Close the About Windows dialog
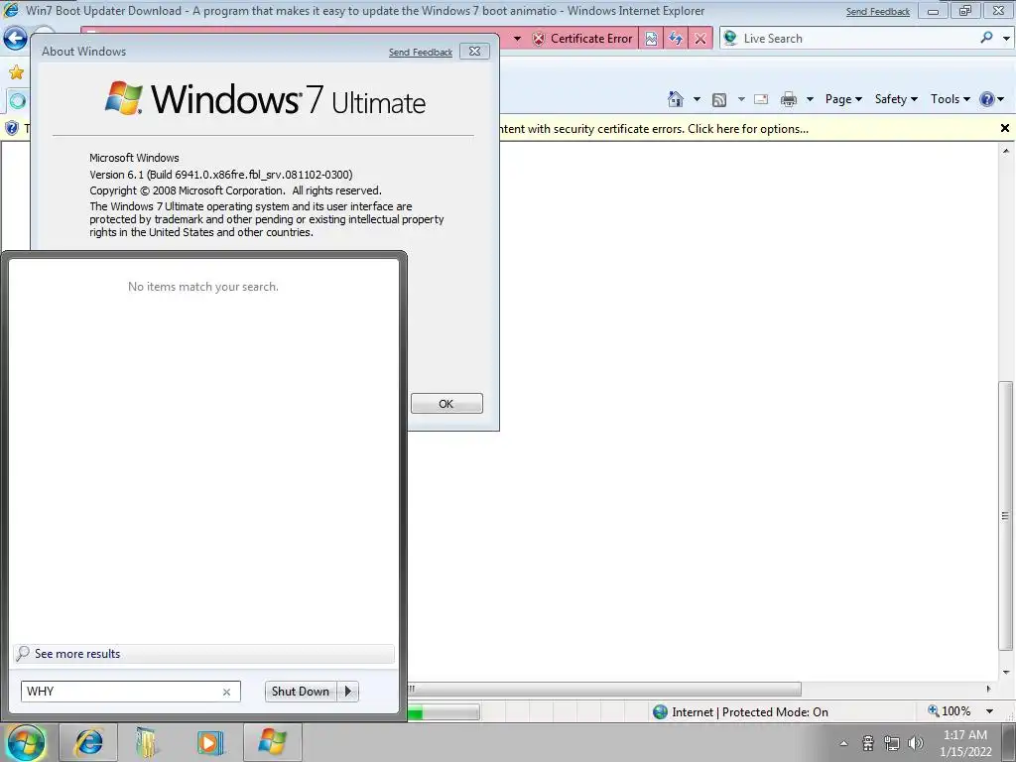 [x=474, y=52]
